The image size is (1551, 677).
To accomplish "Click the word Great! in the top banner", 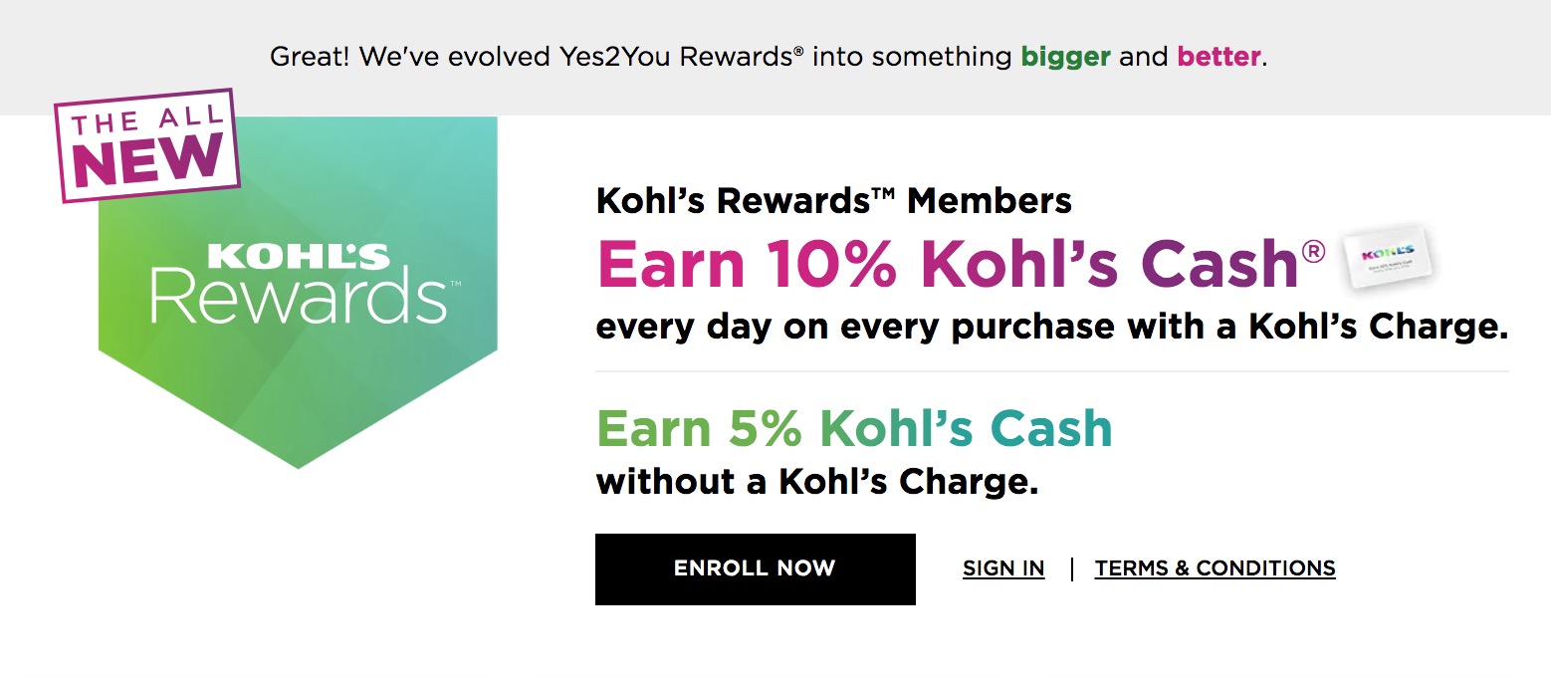I will point(311,57).
